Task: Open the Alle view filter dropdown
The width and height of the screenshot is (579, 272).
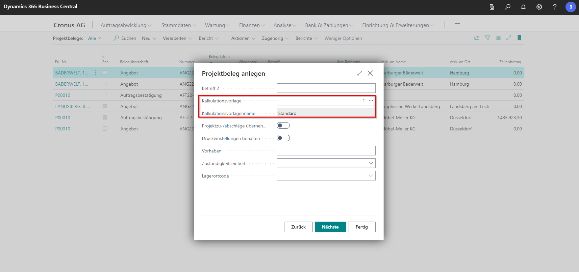Action: [94, 39]
